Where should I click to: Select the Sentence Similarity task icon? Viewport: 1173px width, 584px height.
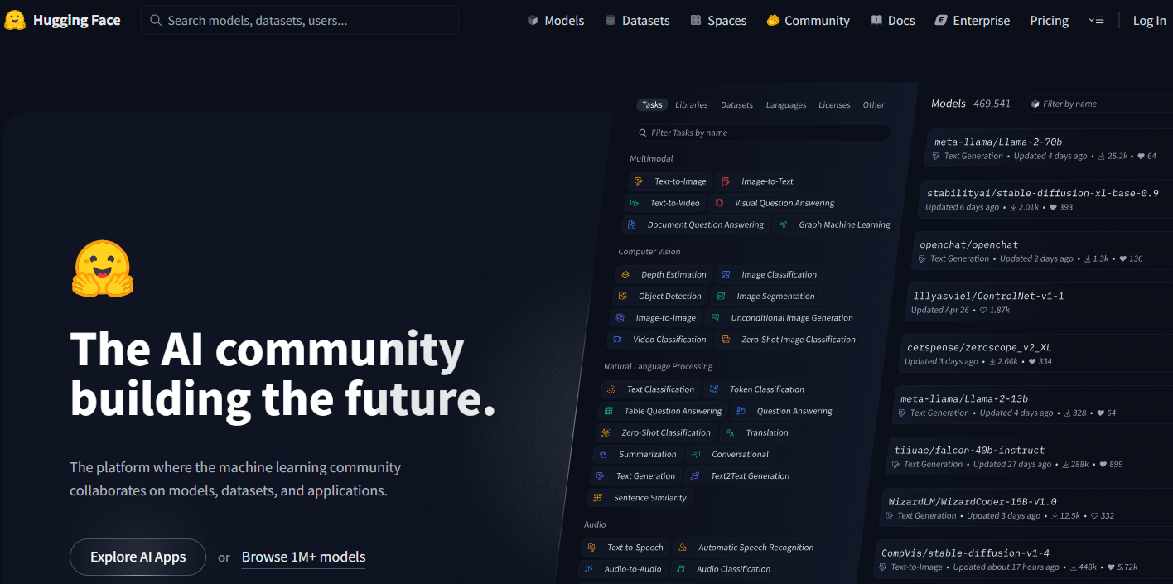(598, 497)
